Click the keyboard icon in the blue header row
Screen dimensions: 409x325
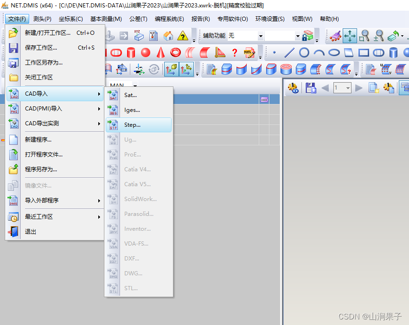pos(264,99)
